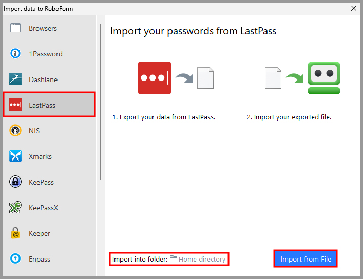
Task: Select the Keeper lock icon
Action: (15, 233)
